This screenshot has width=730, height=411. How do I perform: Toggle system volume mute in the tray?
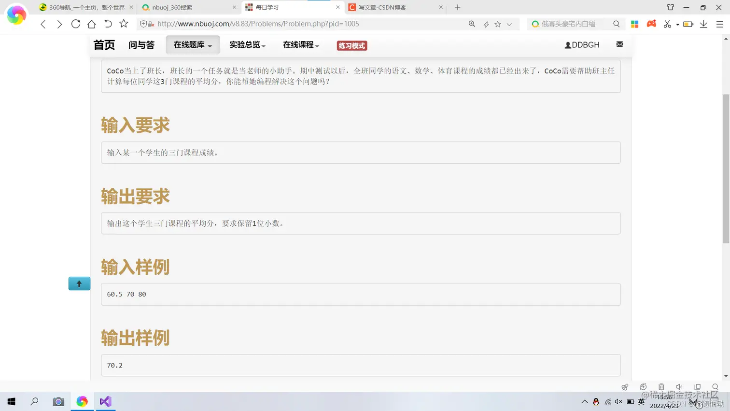coord(618,401)
